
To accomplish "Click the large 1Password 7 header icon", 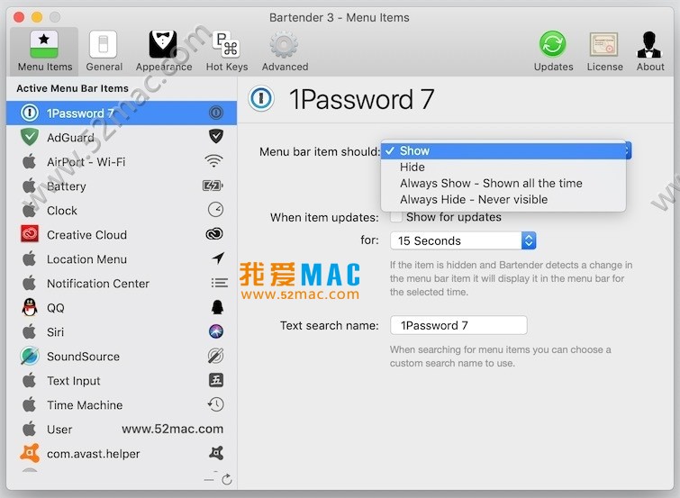I will (x=260, y=98).
